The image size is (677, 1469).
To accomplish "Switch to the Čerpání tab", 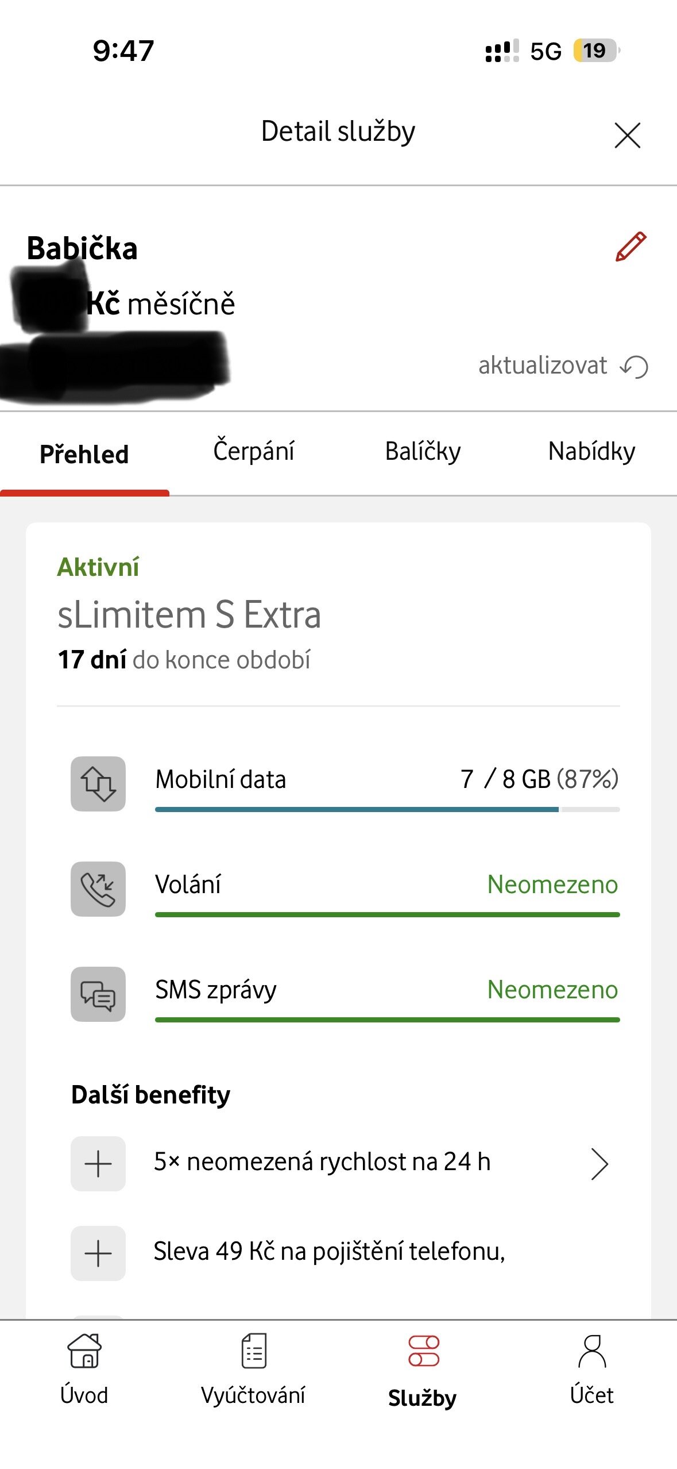I will (x=253, y=452).
